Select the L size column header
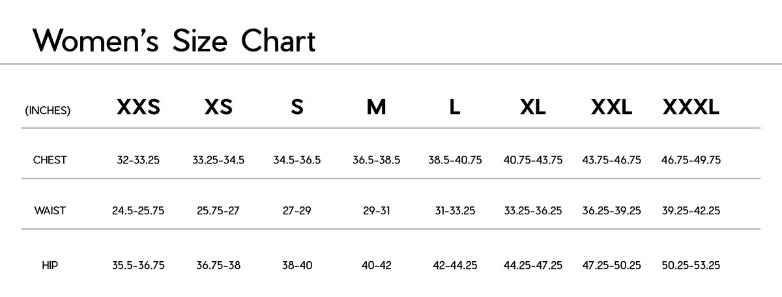Image resolution: width=782 pixels, height=297 pixels. (455, 107)
